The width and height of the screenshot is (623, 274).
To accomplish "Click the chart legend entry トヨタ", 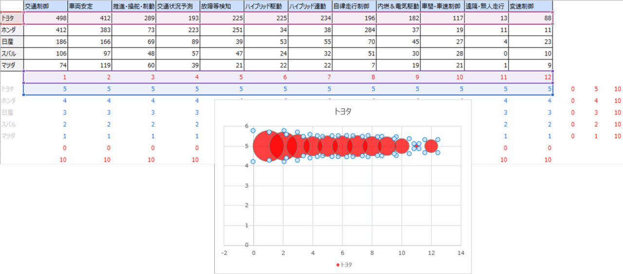I will pyautogui.click(x=344, y=265).
